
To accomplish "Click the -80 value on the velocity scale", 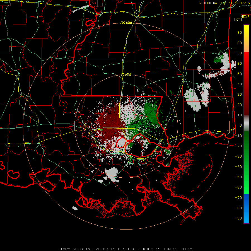I will tap(238, 208).
